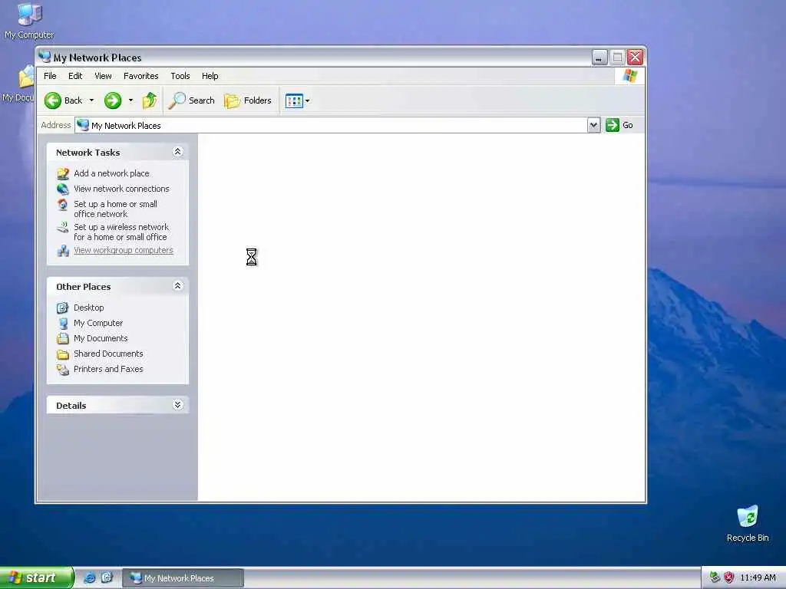This screenshot has height=589, width=786.
Task: Click the window title bar system icon
Action: pos(45,57)
